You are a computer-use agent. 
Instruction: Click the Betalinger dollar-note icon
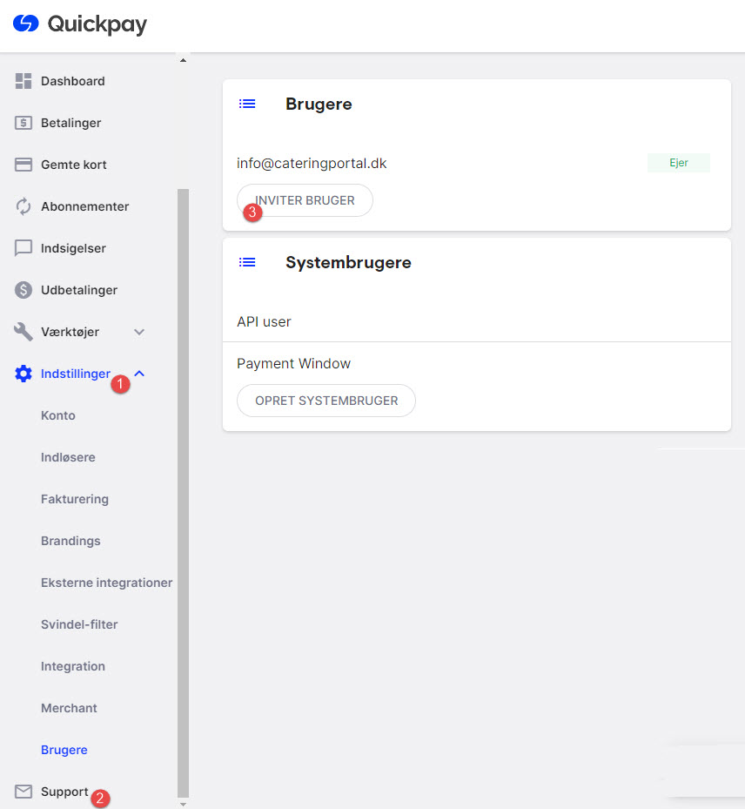tap(23, 123)
